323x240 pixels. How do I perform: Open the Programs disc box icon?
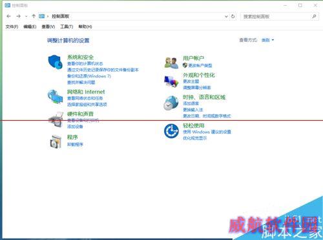56,141
